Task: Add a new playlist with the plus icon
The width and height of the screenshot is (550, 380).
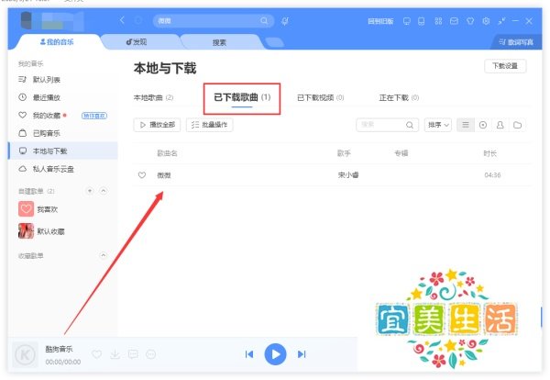Action: (90, 191)
